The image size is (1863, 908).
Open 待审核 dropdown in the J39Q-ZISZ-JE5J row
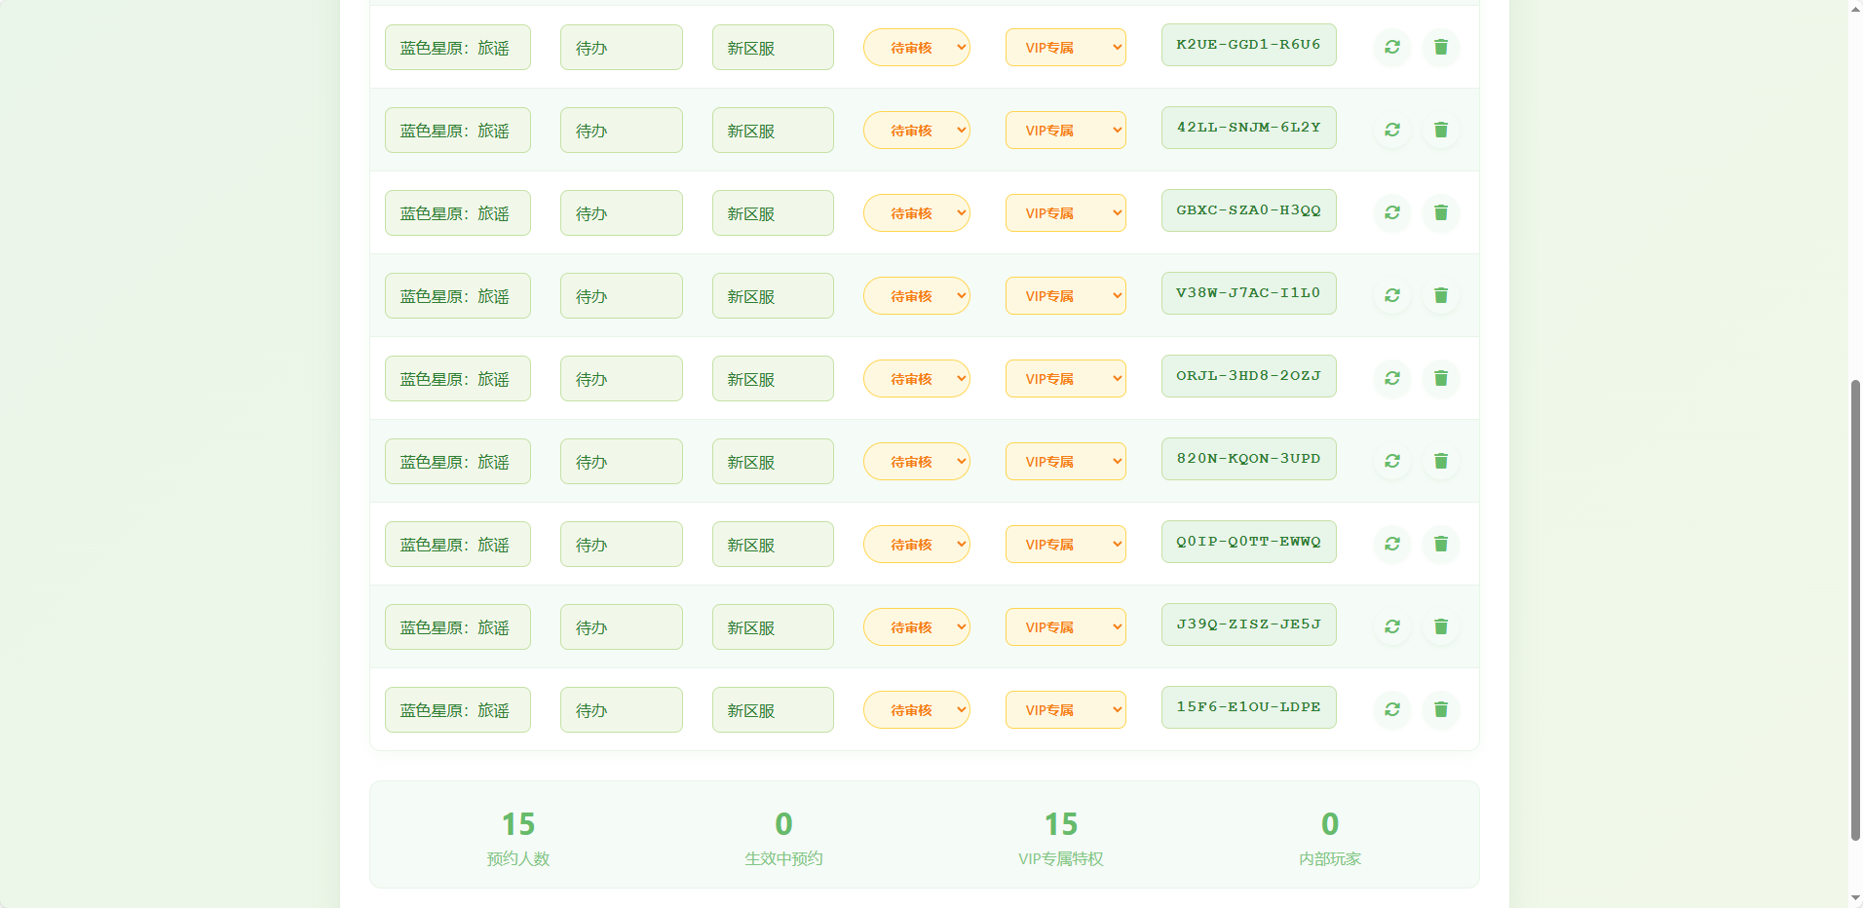coord(916,627)
